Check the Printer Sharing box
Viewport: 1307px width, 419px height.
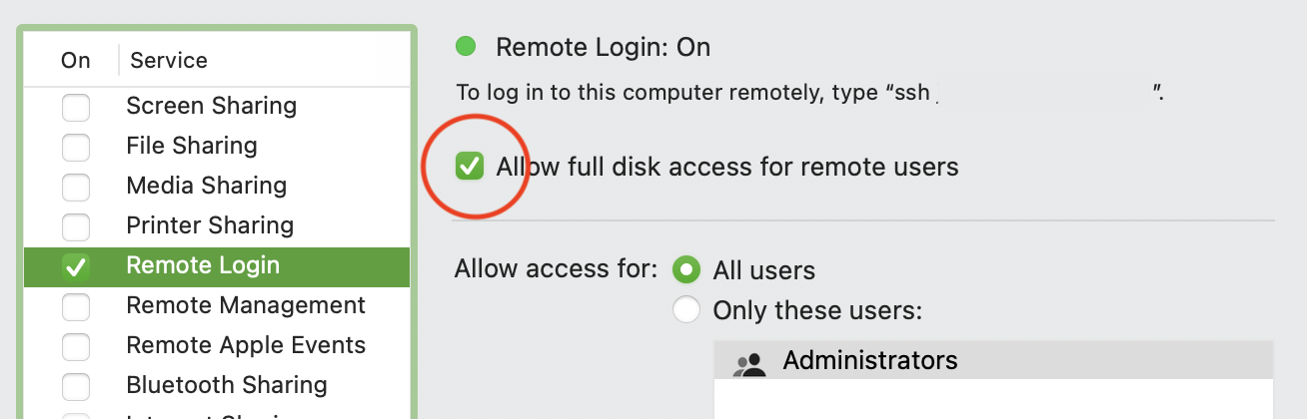76,226
